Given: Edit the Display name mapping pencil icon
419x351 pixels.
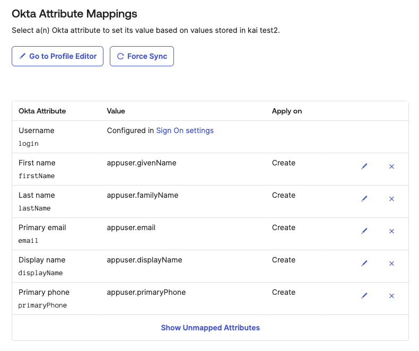Looking at the screenshot, I should tap(364, 264).
